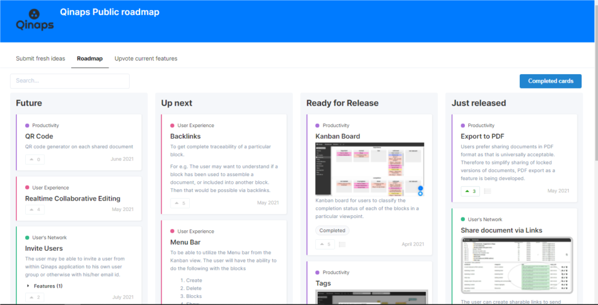Click User's Network label on Share document card
The height and width of the screenshot is (305, 598).
point(485,219)
